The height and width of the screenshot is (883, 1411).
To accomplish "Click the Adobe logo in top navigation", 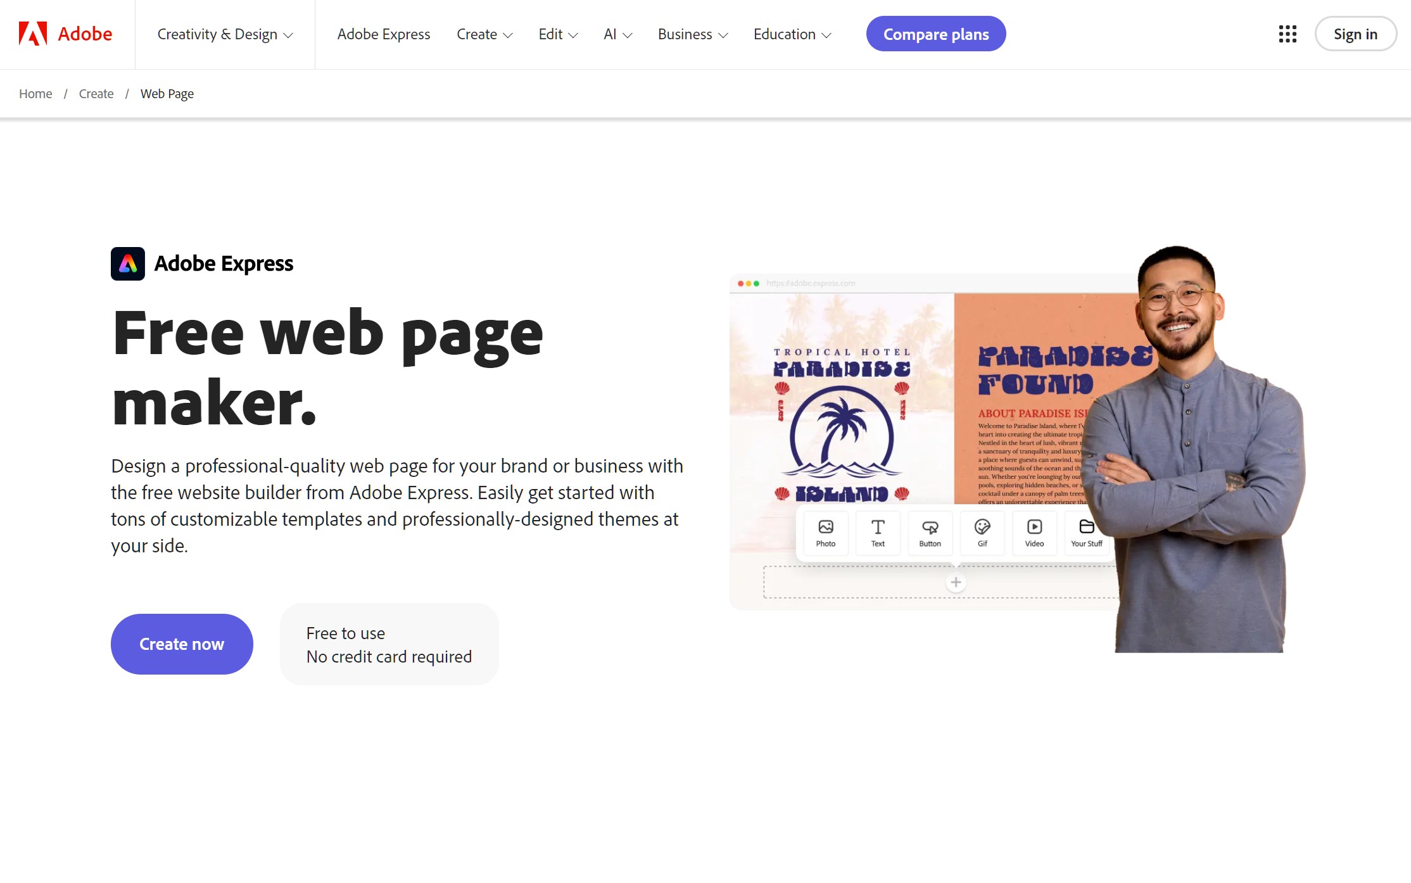I will [64, 34].
